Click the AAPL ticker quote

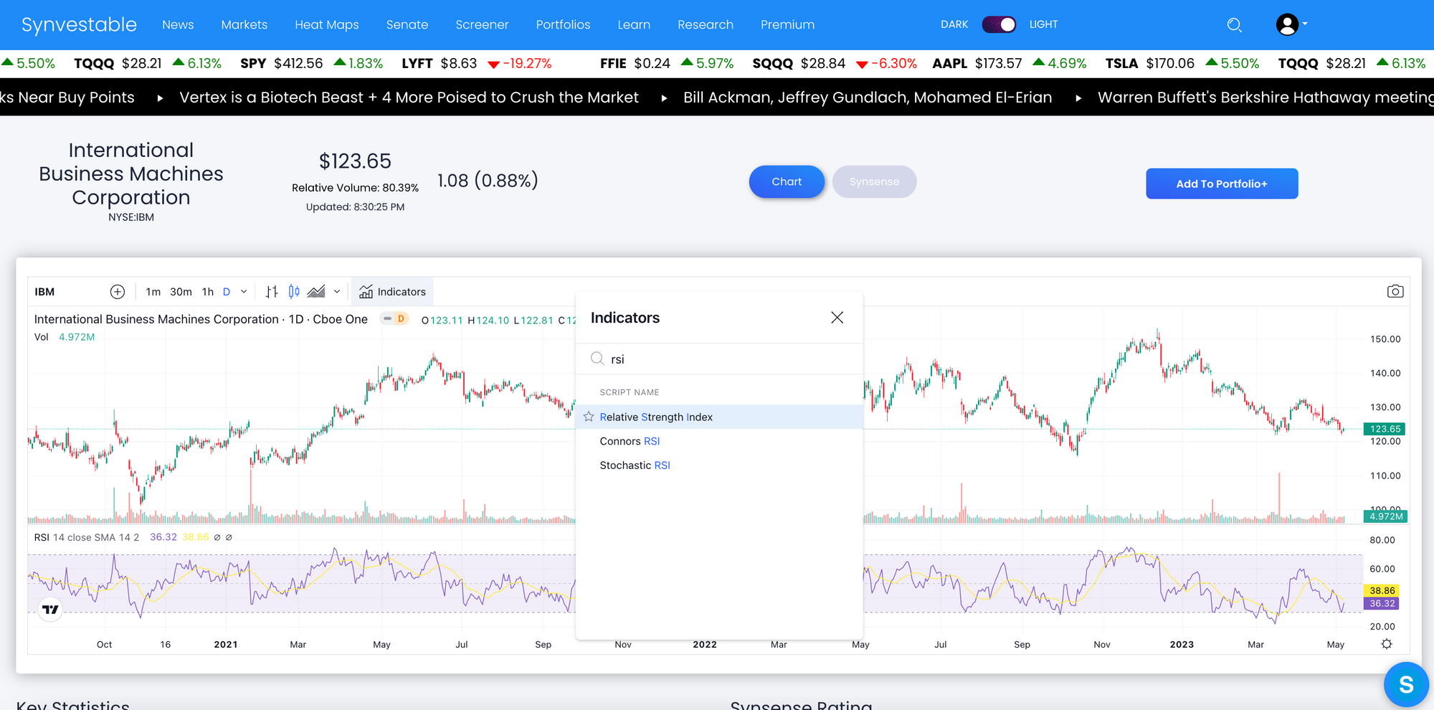tap(1010, 63)
